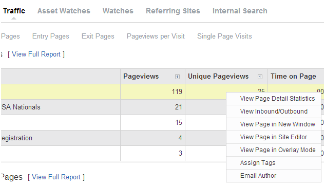Show the Exit Pages sub-tab
Viewport: 325px width, 186px height.
click(98, 36)
